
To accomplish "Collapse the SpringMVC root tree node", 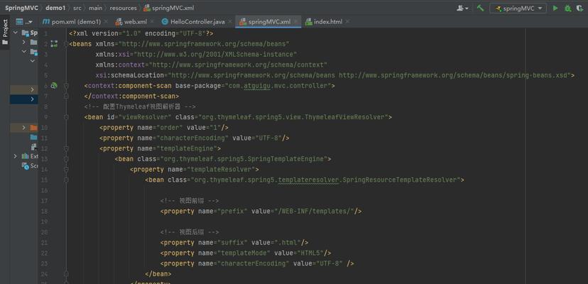I will pyautogui.click(x=16, y=33).
